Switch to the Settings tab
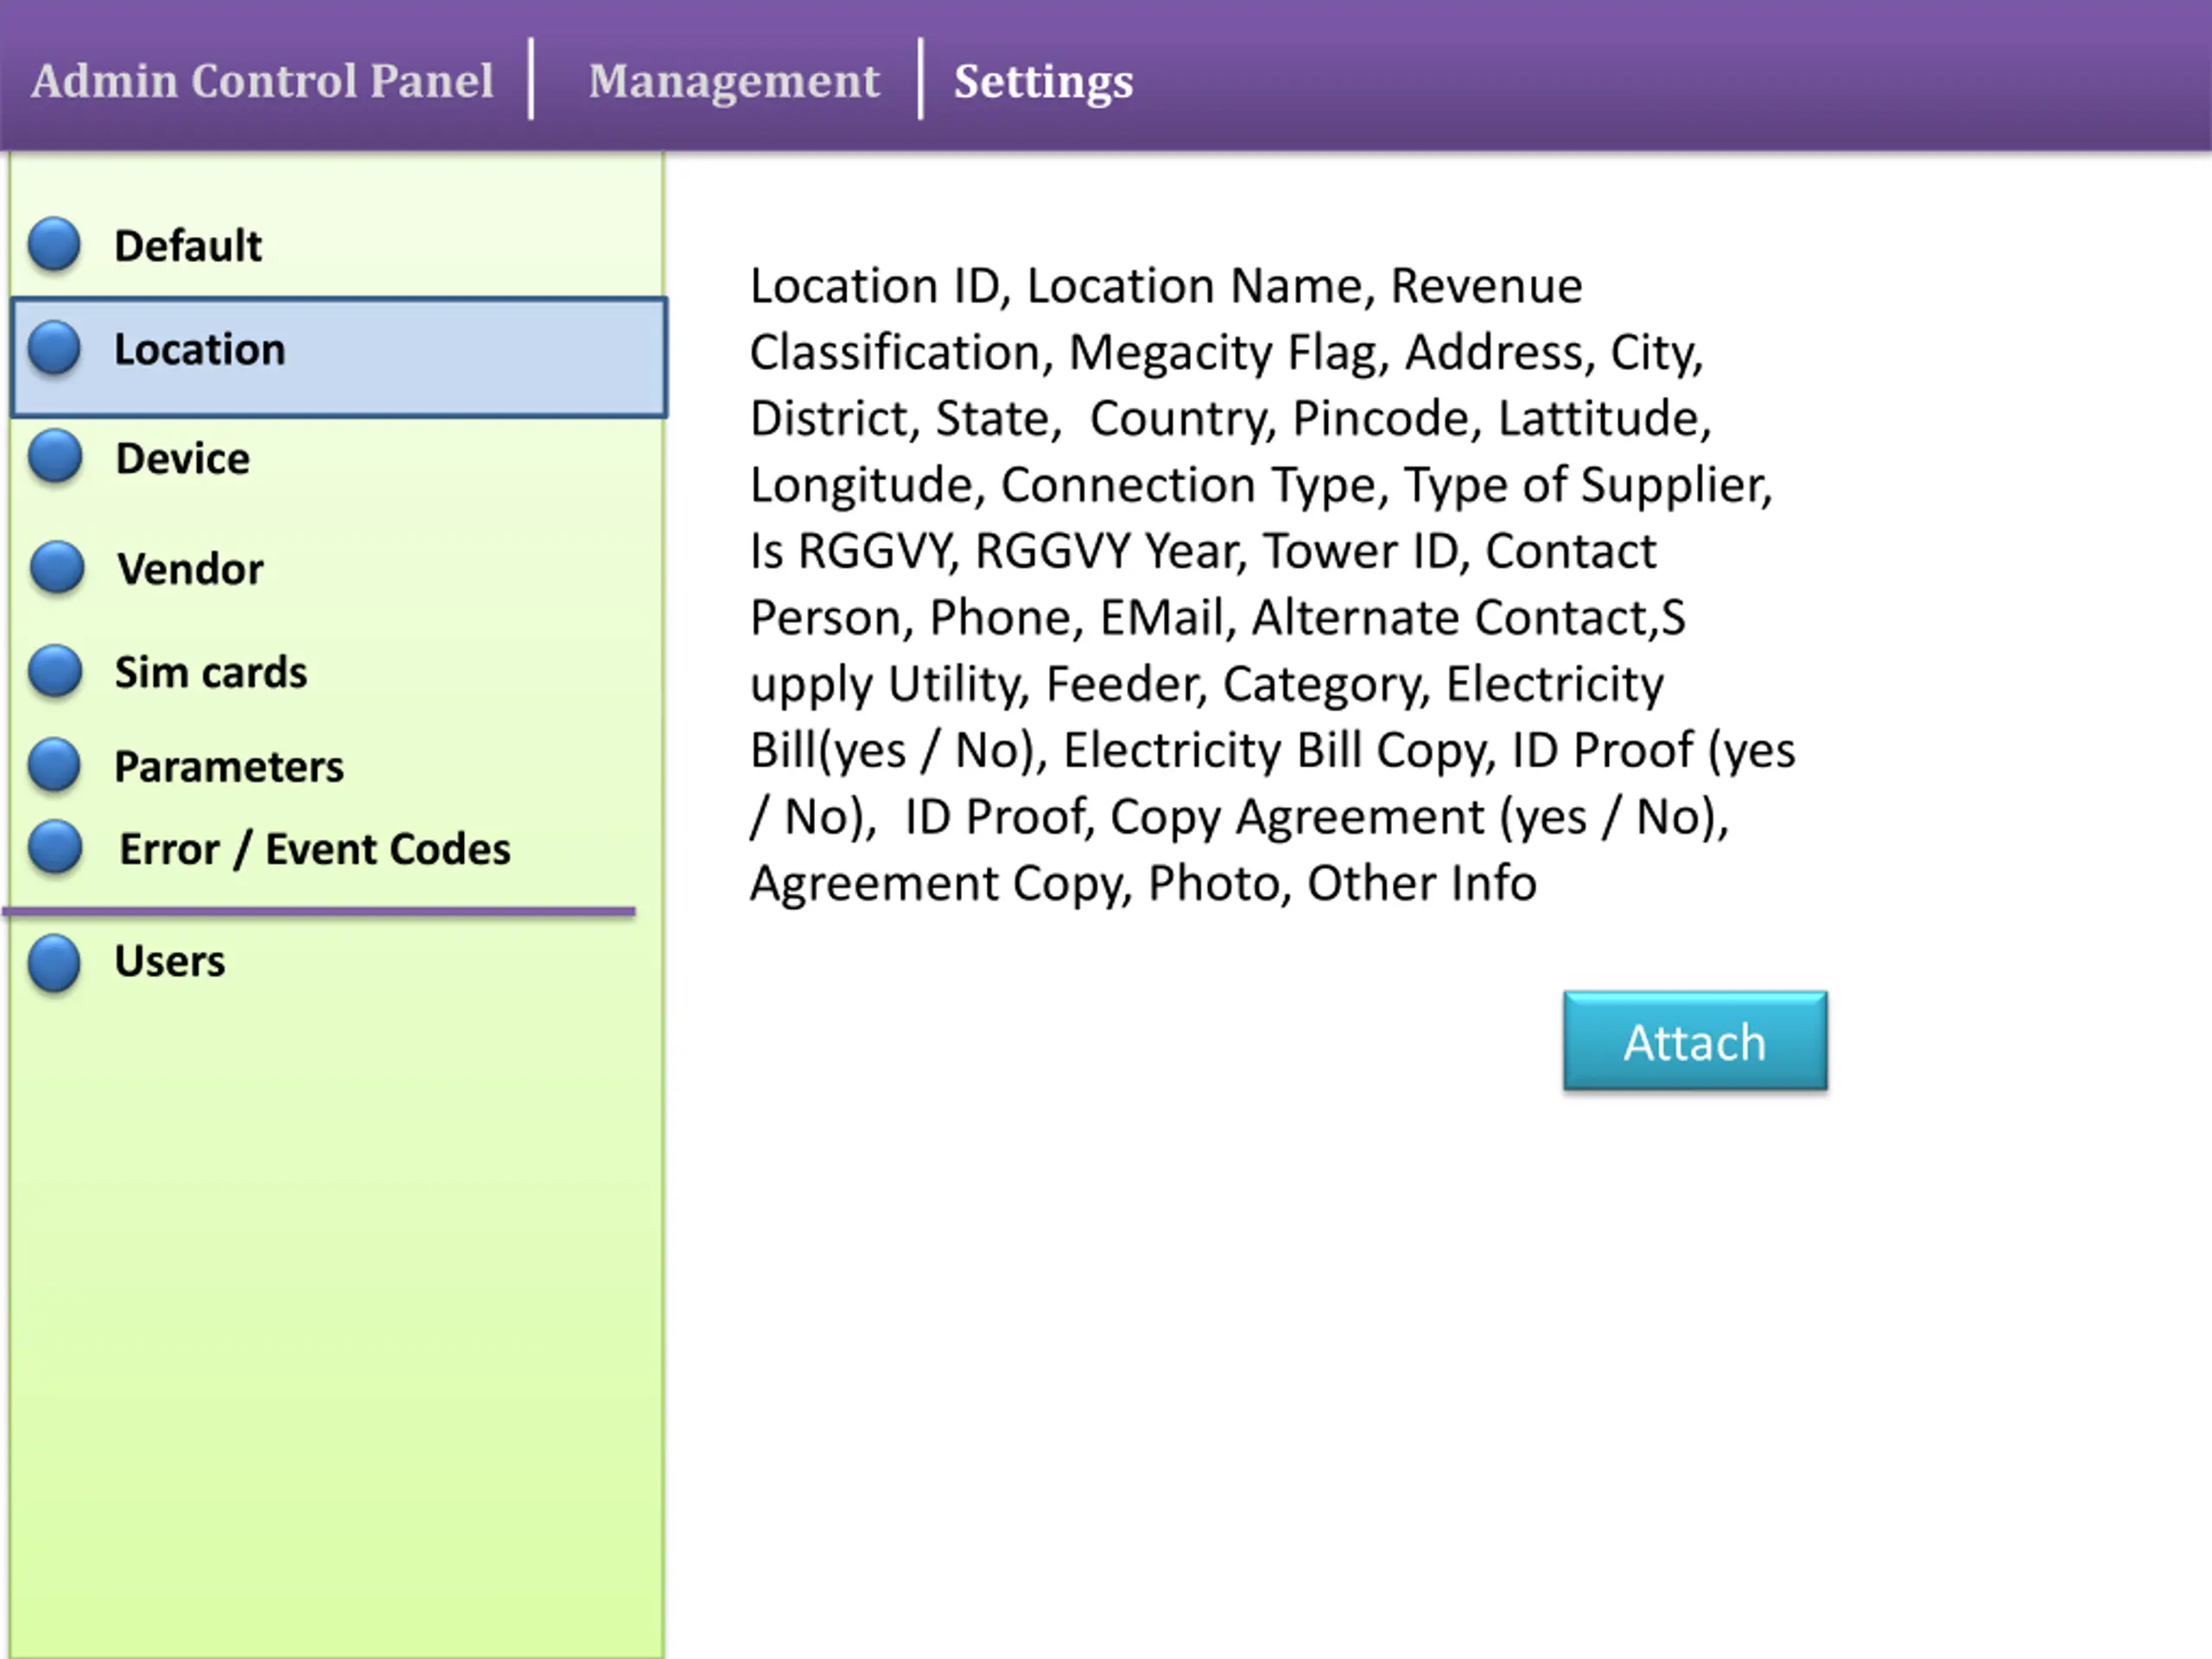 pos(1043,81)
